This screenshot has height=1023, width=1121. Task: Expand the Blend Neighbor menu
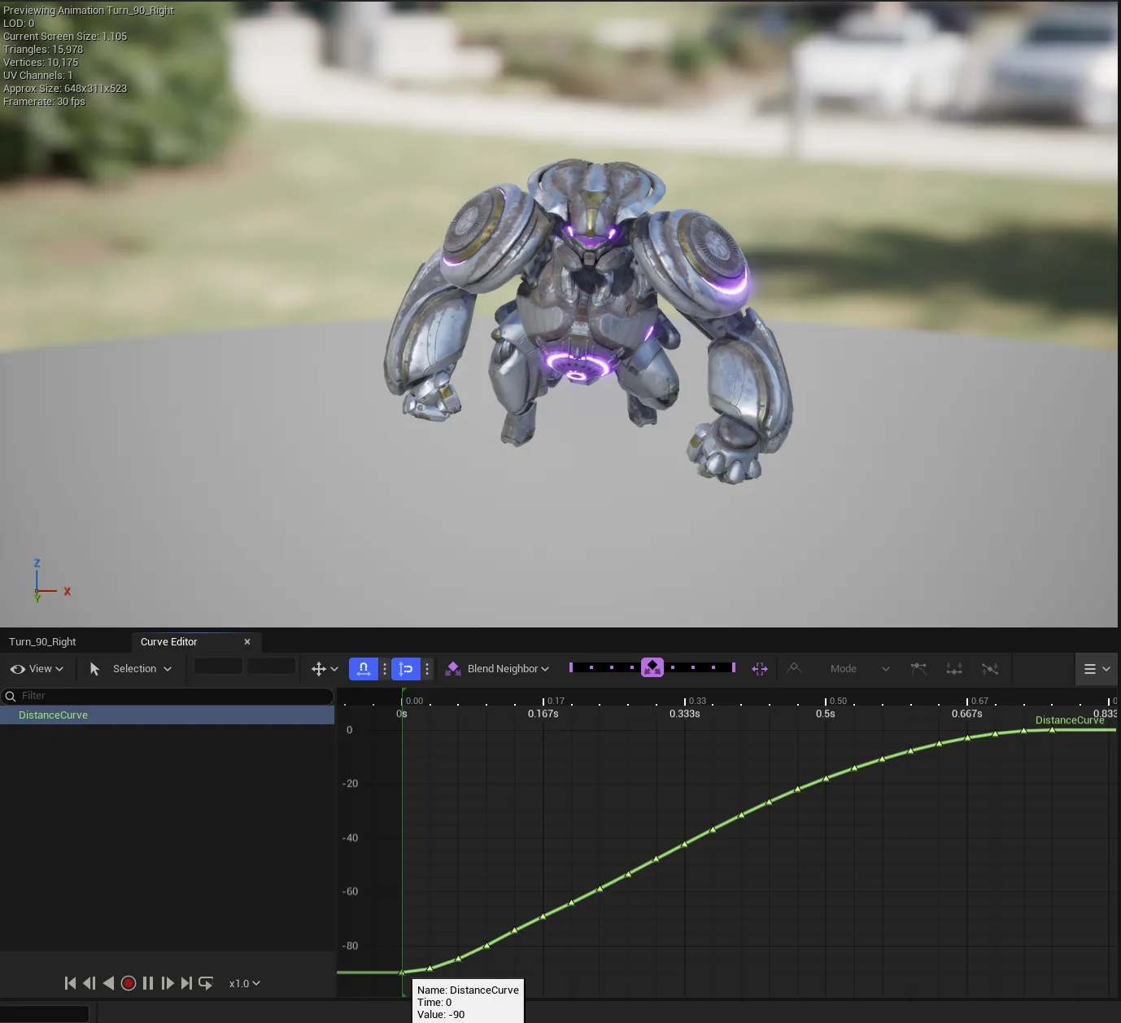coord(497,669)
